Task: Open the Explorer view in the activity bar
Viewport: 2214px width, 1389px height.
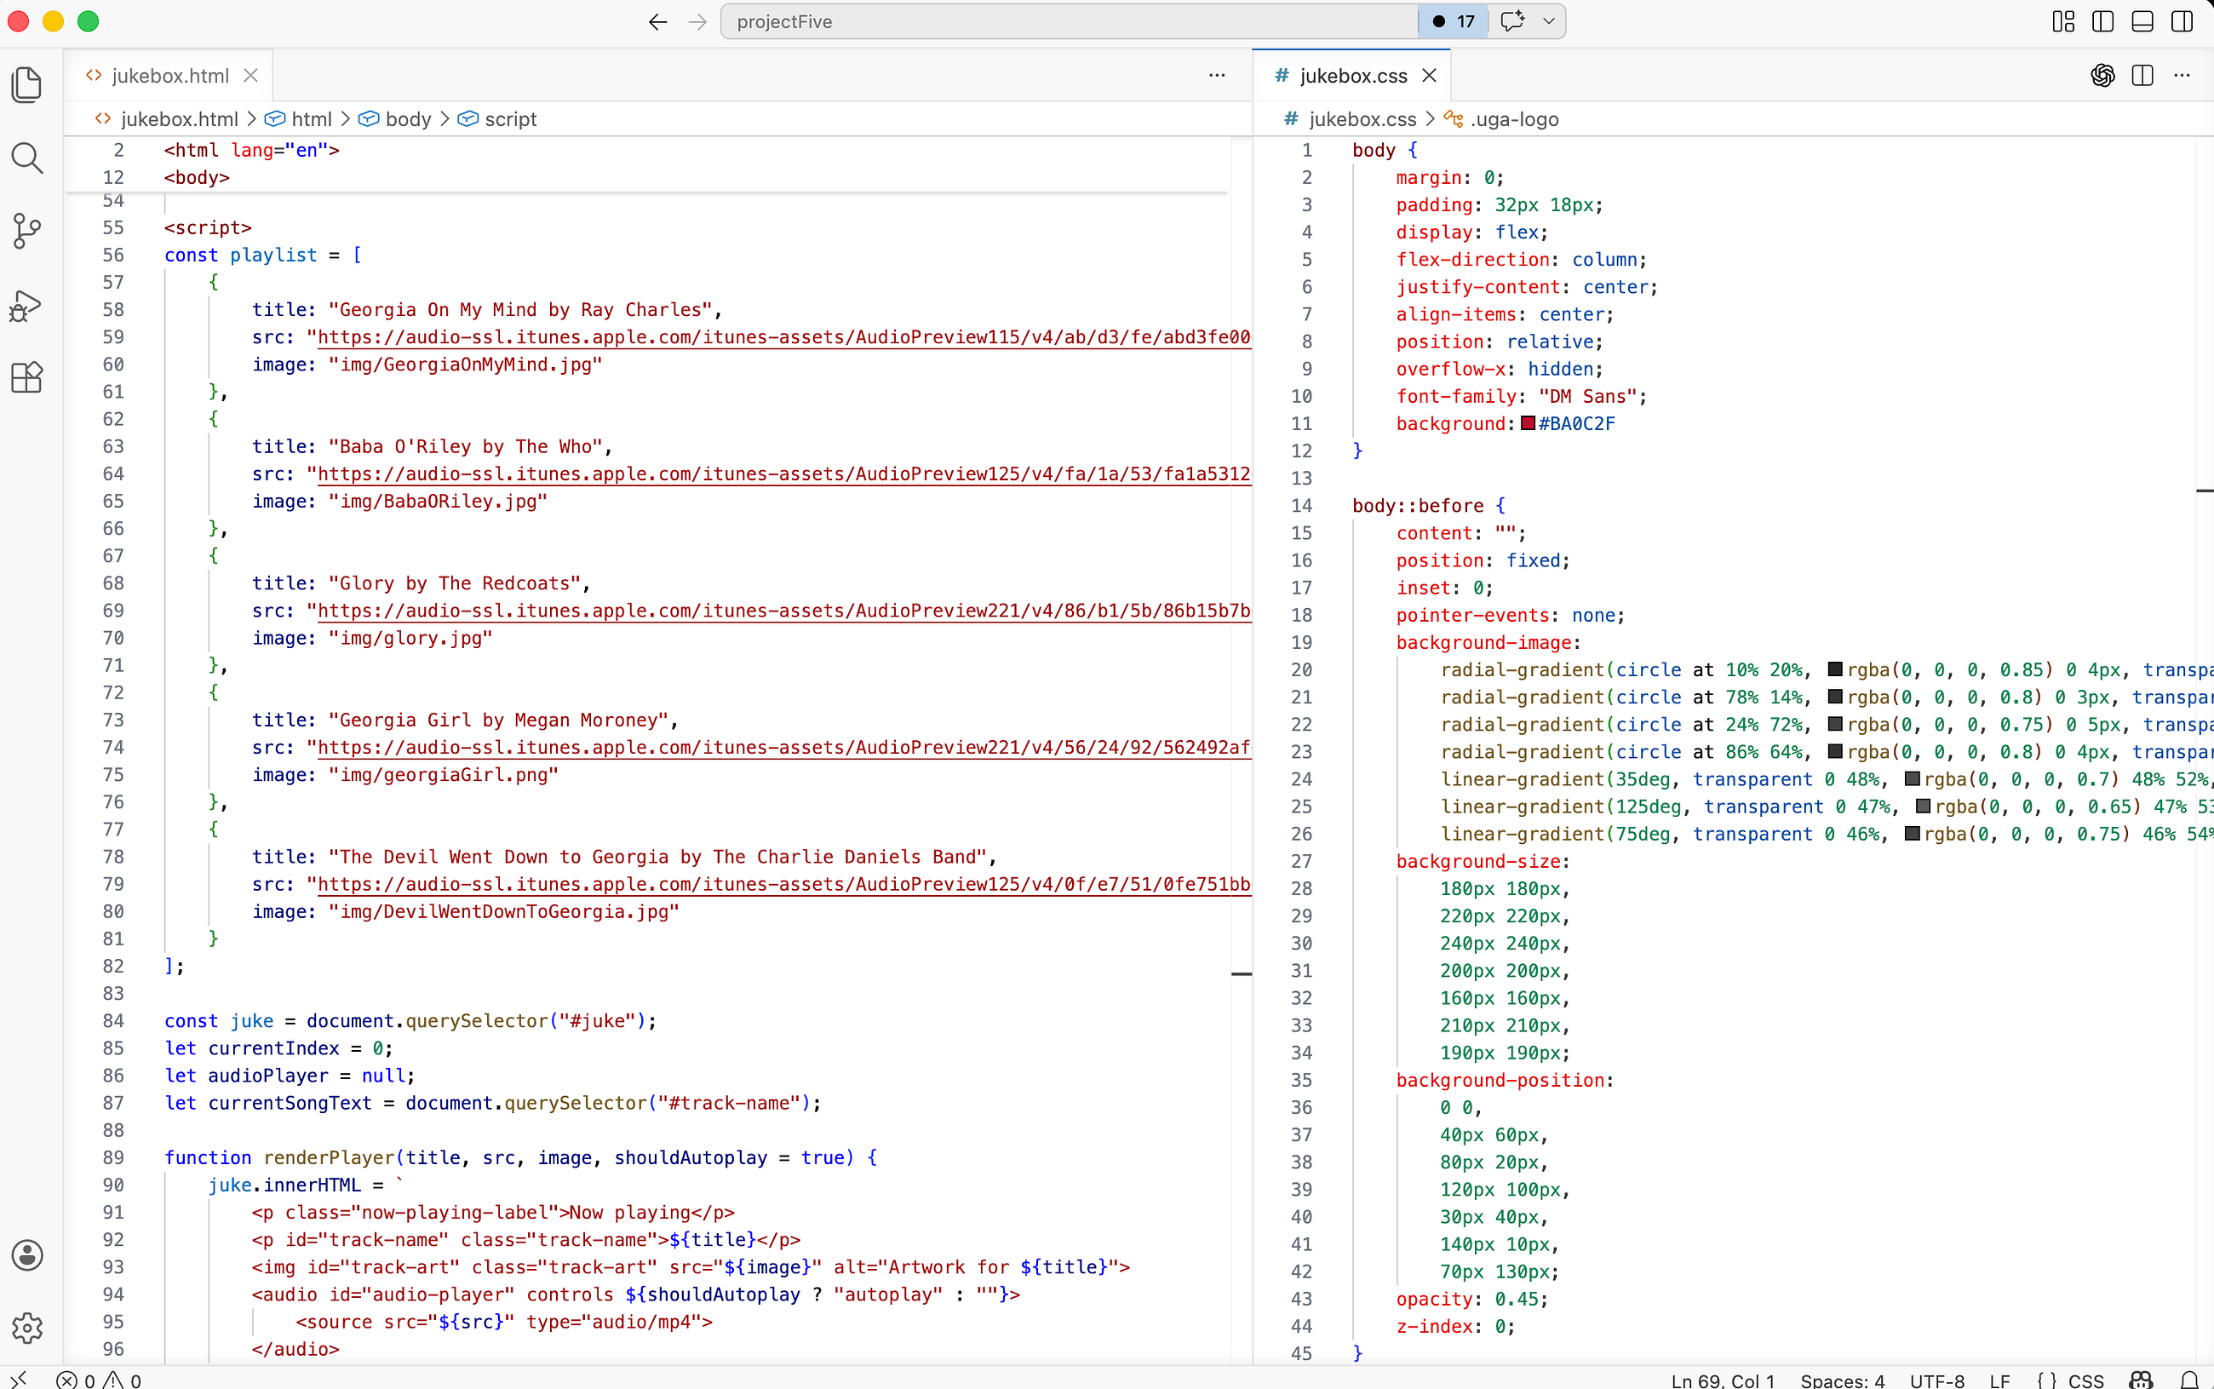Action: (x=26, y=84)
